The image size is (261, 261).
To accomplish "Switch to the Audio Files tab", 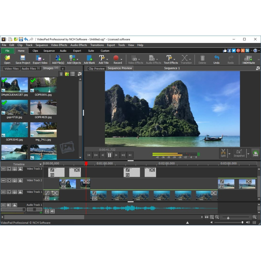I will tap(30, 69).
